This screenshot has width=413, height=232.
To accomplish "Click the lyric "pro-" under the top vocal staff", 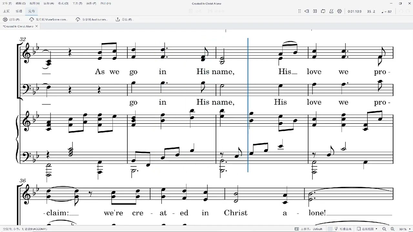I will point(382,72).
